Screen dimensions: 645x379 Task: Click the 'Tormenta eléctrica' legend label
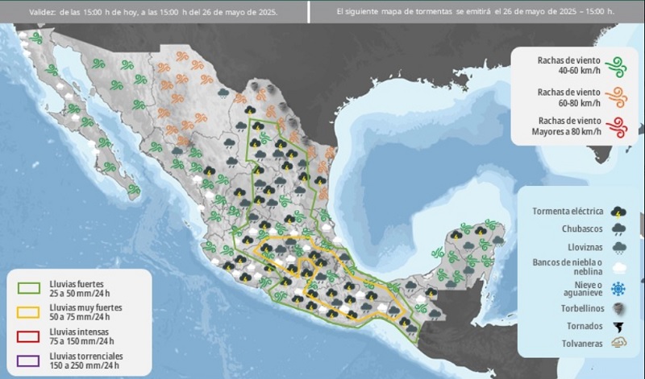click(568, 212)
